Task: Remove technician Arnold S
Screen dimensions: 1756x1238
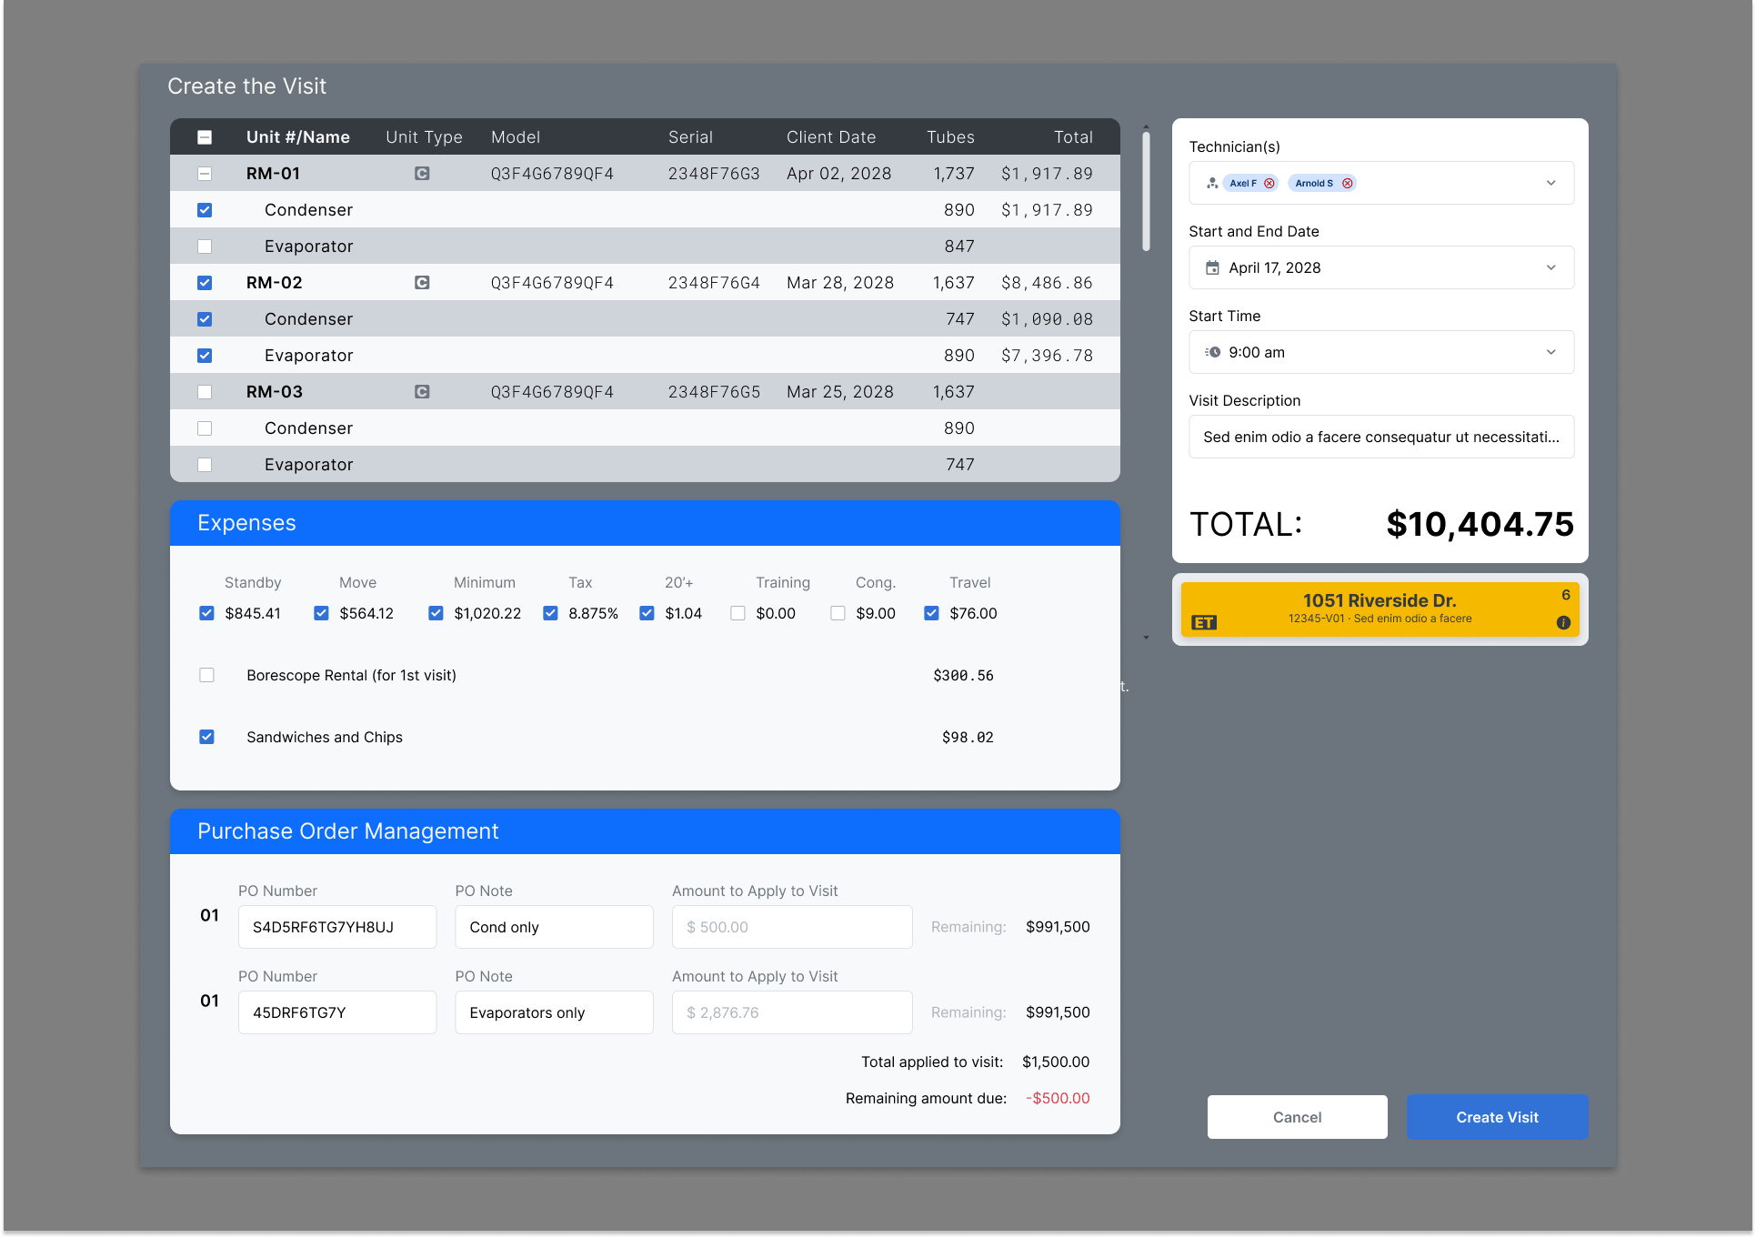Action: [1348, 183]
